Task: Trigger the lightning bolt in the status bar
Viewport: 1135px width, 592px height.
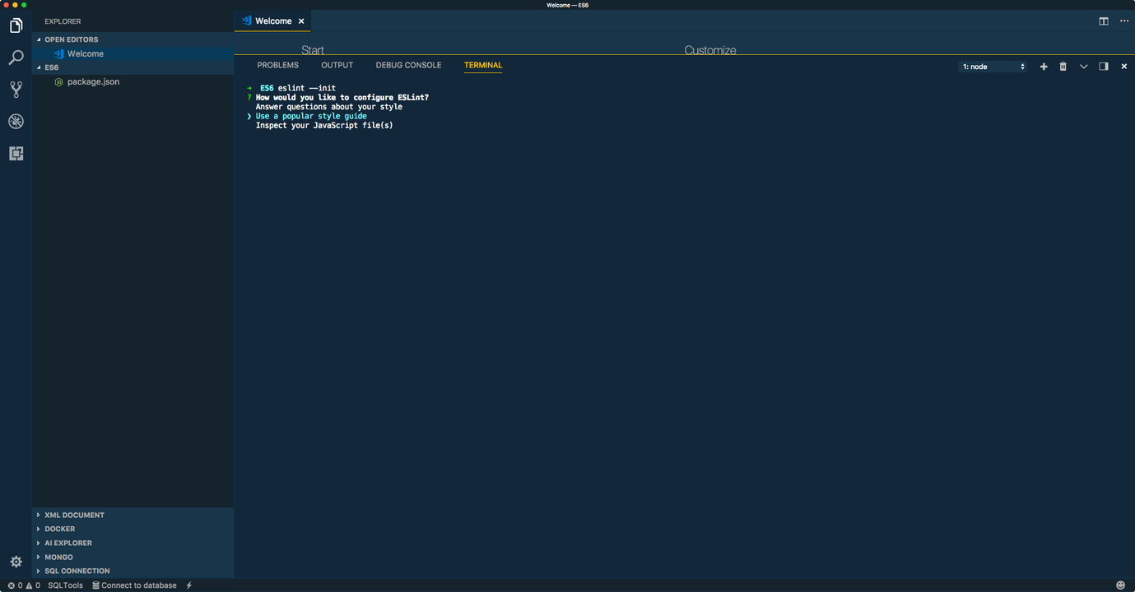Action: point(188,585)
